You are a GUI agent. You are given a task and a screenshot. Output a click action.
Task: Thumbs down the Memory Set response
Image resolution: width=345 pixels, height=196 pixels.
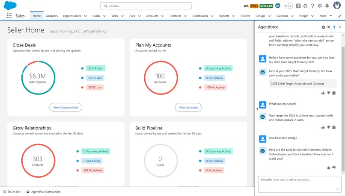[328, 93]
